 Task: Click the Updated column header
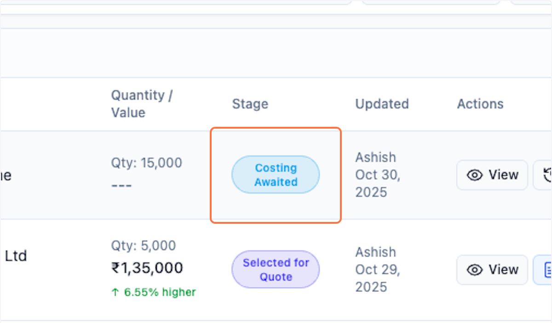click(382, 104)
